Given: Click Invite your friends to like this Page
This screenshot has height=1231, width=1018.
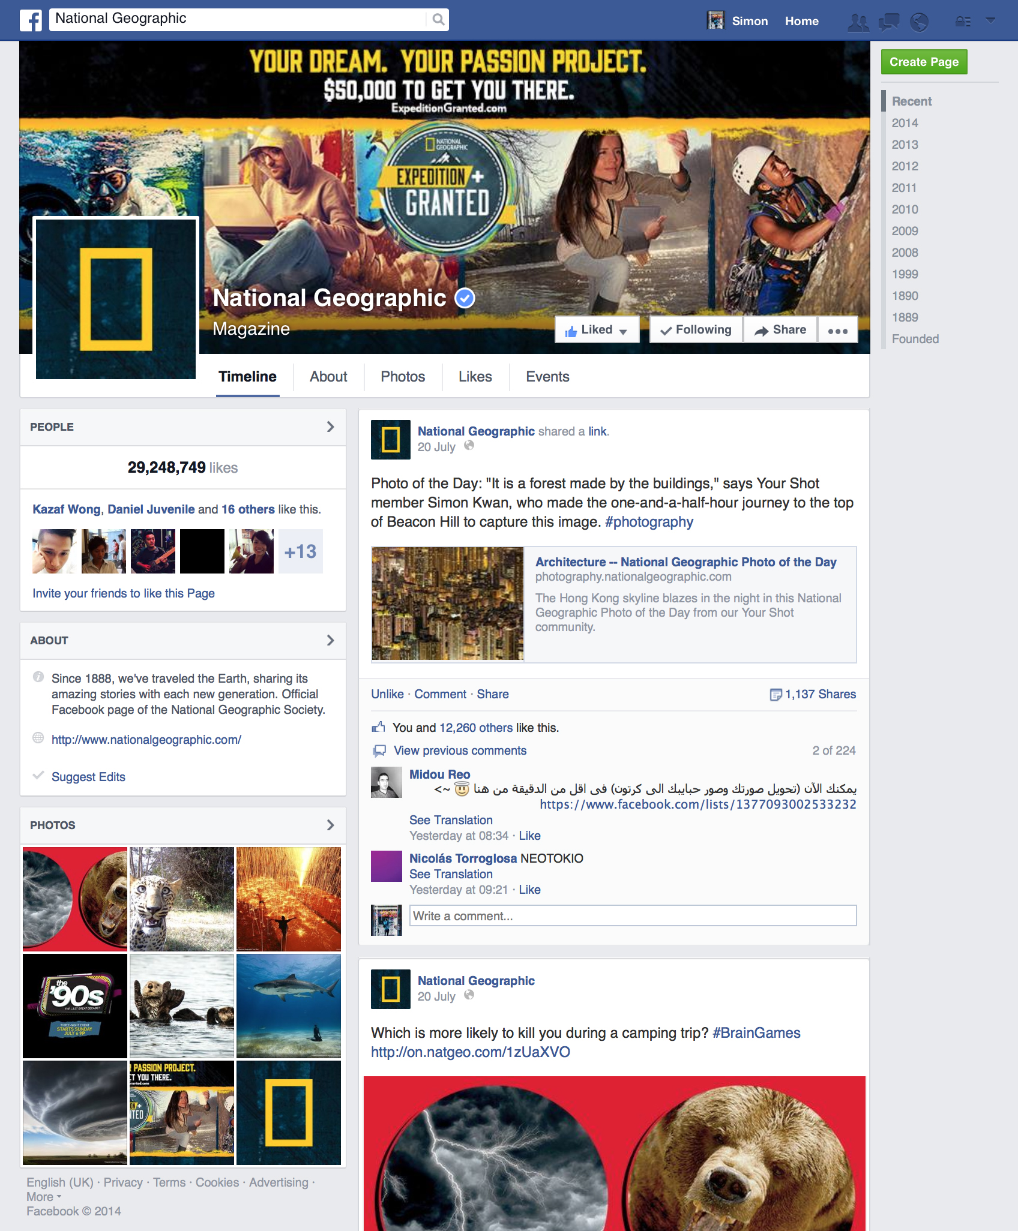Looking at the screenshot, I should pos(123,593).
